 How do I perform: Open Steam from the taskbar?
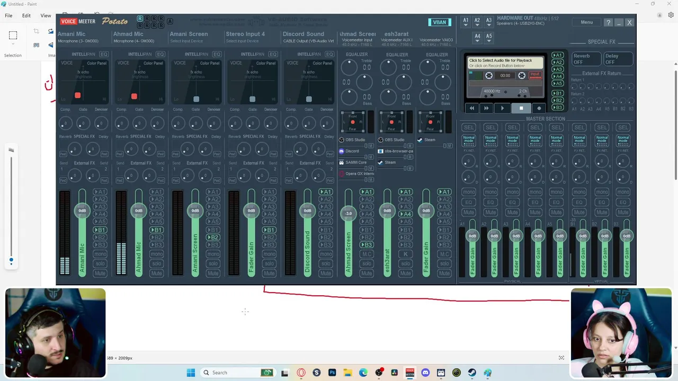coord(472,373)
